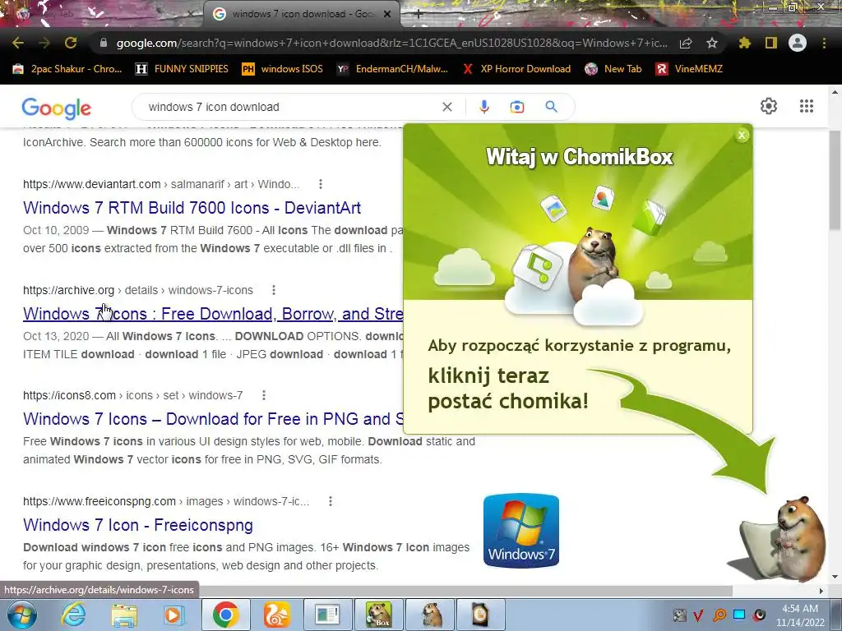Open the Chrome extensions puzzle icon
This screenshot has height=631, width=842.
(x=744, y=43)
